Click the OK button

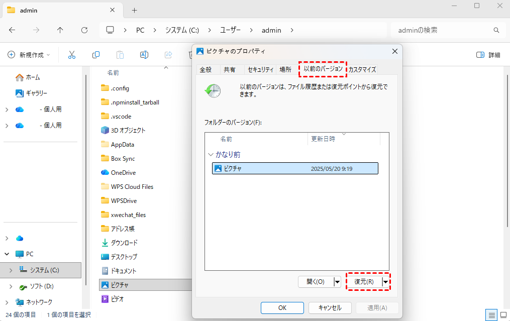point(282,308)
